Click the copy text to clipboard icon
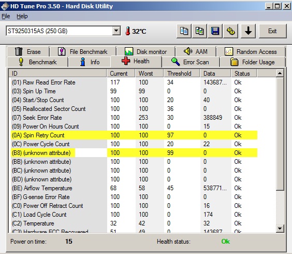Screen dimensions: 292x254 (x=184, y=31)
